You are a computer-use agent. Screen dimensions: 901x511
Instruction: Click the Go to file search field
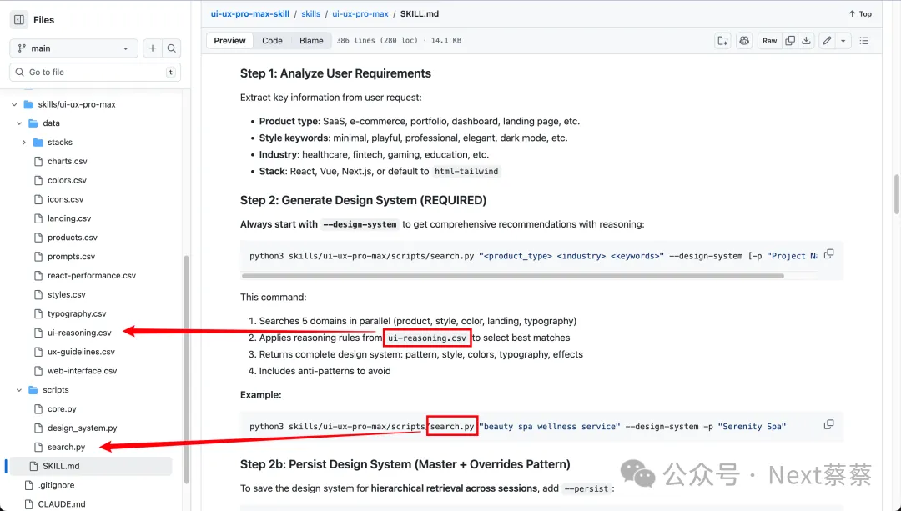tap(92, 73)
